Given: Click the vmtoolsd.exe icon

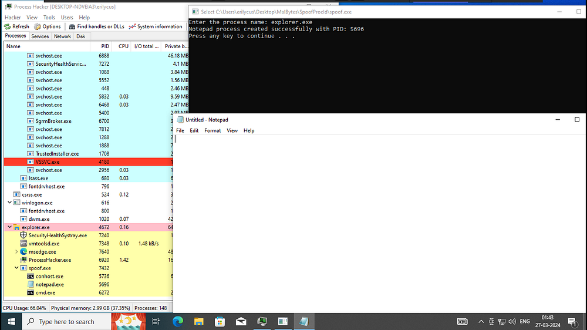Looking at the screenshot, I should point(23,244).
